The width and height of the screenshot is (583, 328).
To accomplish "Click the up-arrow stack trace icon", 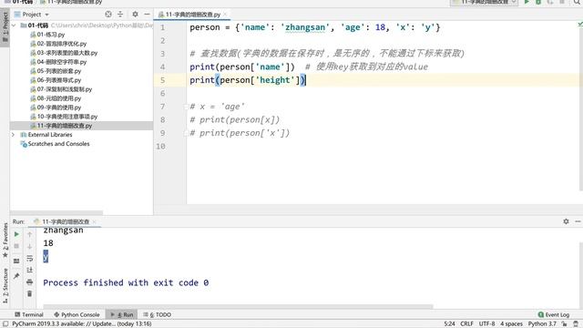I will coord(30,234).
